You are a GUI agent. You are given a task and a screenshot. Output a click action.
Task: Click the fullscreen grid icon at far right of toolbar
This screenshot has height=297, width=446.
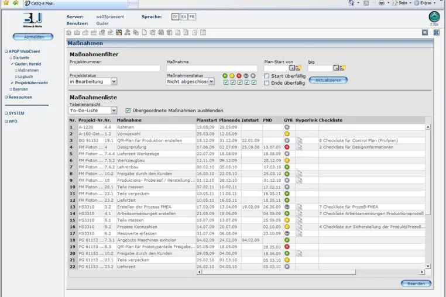(436, 33)
